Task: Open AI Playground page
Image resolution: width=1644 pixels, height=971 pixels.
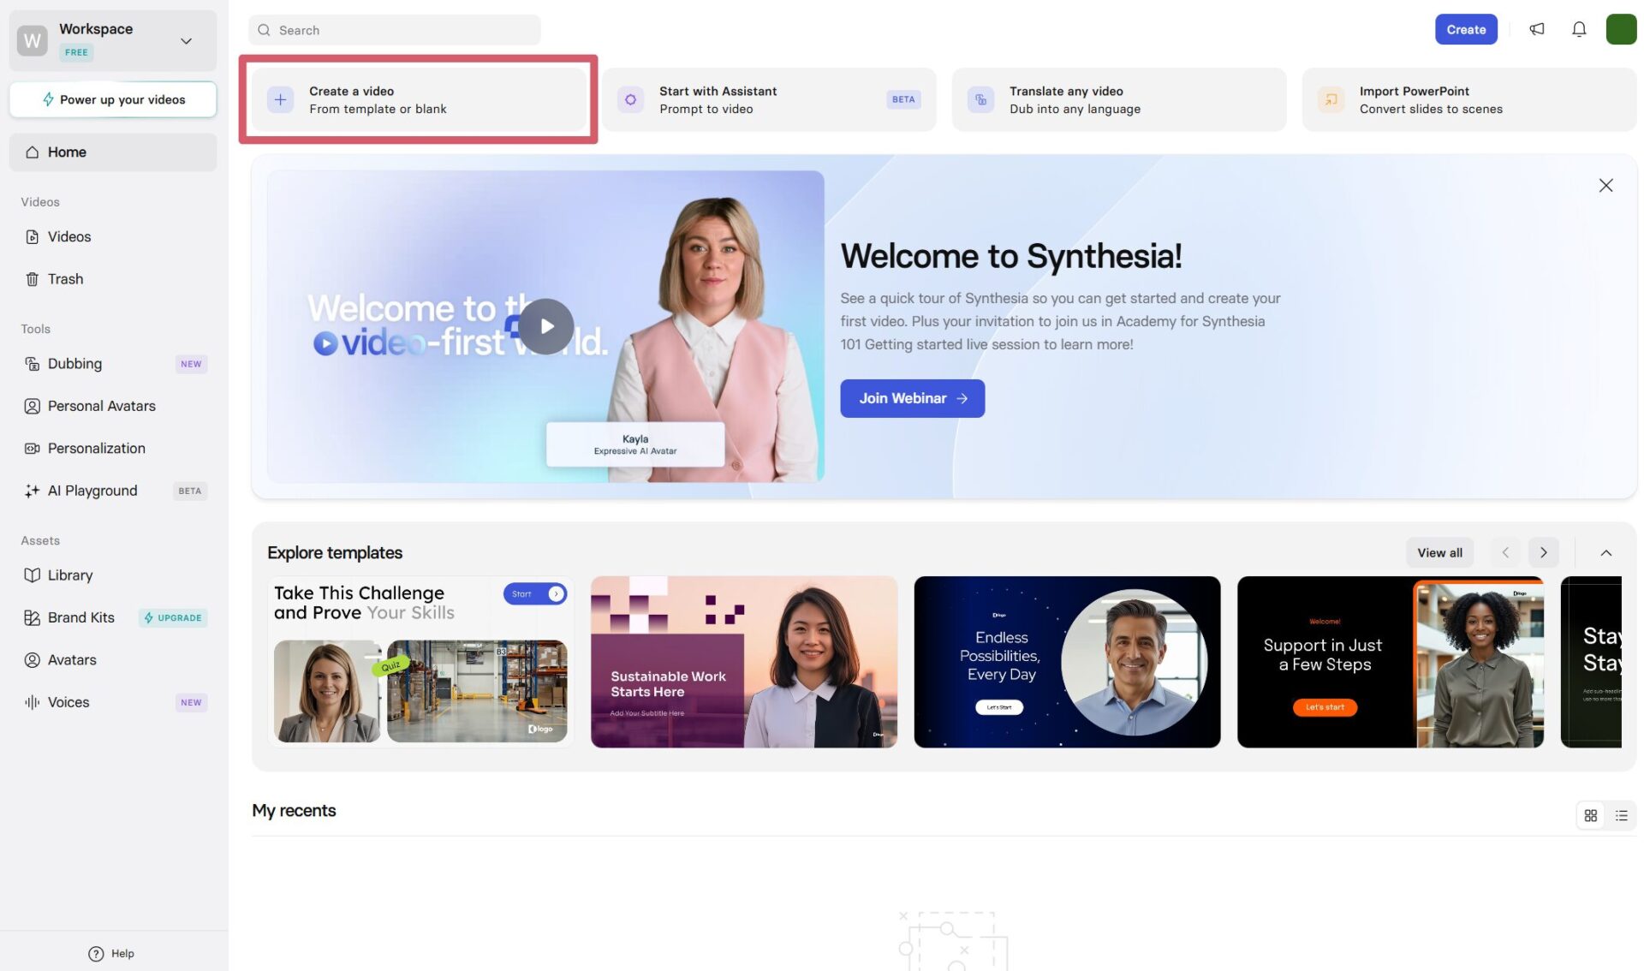Action: tap(113, 491)
